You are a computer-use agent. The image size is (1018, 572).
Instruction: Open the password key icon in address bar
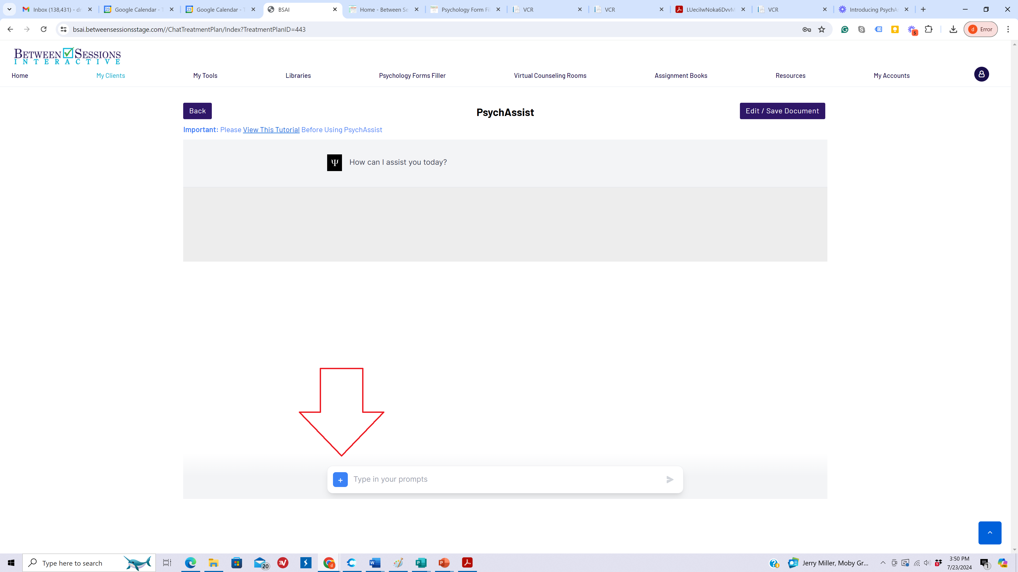806,29
